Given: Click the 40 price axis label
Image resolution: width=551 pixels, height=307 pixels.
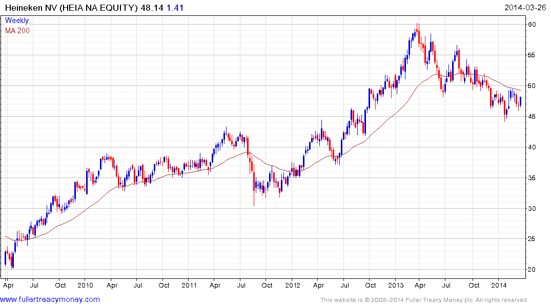Looking at the screenshot, I should (532, 147).
